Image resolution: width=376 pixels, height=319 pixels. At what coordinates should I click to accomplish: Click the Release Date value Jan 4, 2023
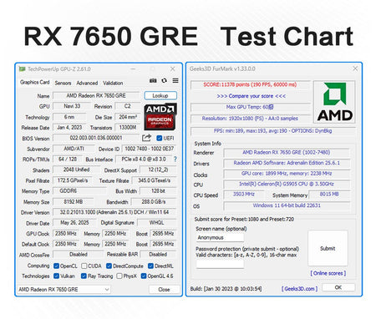[x=69, y=128]
